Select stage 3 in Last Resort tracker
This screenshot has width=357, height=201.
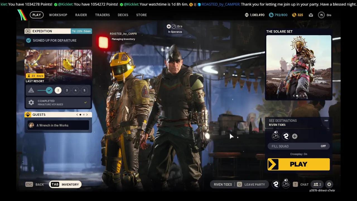(67, 90)
